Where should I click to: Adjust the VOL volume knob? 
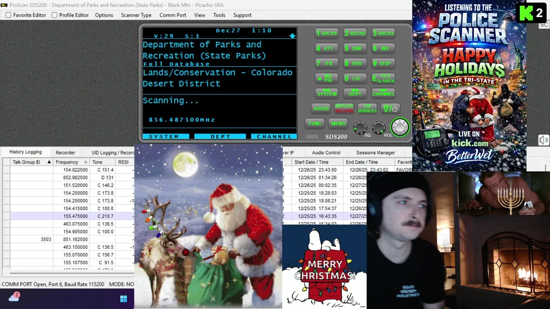click(379, 127)
